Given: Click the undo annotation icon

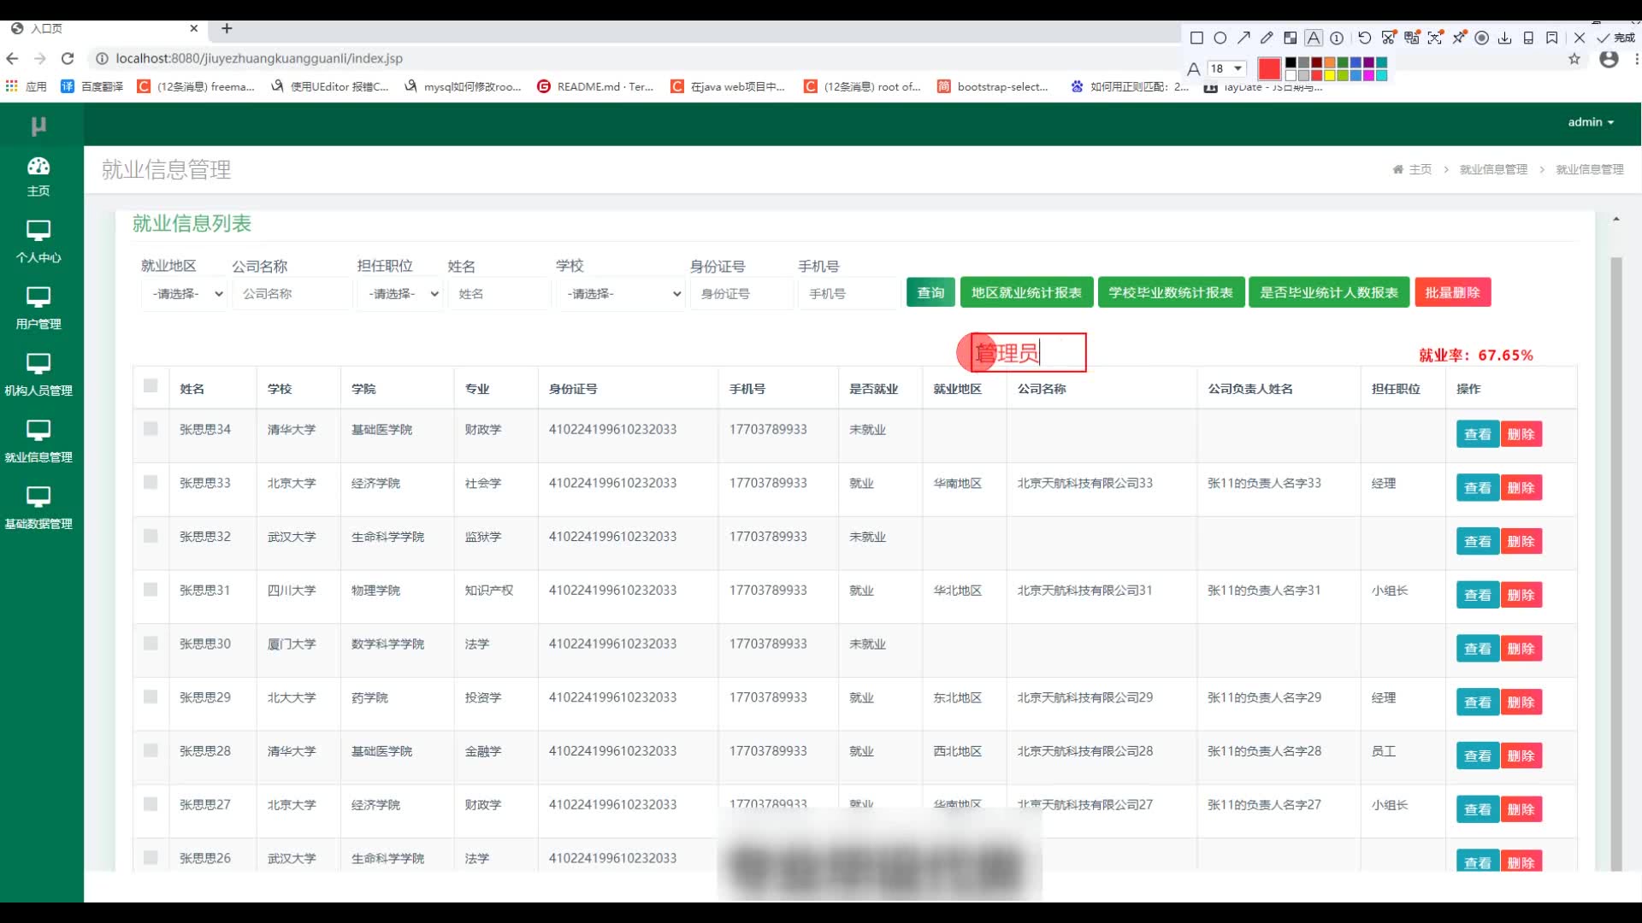Looking at the screenshot, I should click(x=1365, y=38).
